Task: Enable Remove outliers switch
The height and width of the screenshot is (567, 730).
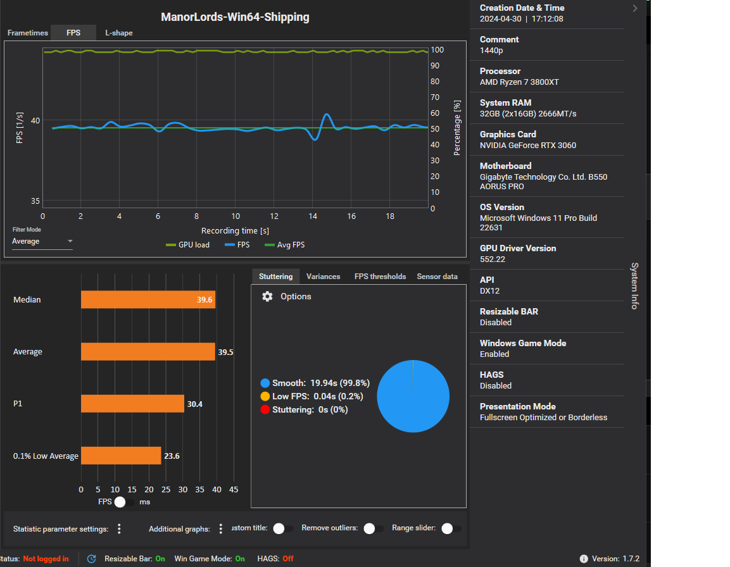Action: click(x=374, y=528)
